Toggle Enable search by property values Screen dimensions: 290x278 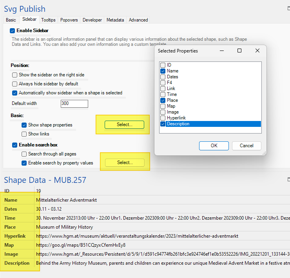(24, 163)
